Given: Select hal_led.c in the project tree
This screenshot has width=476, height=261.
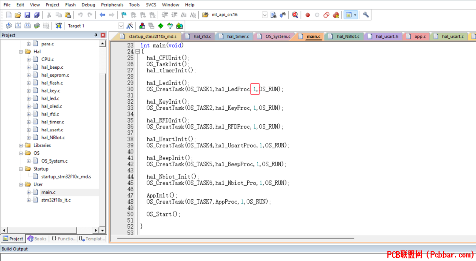Looking at the screenshot, I should [x=50, y=98].
